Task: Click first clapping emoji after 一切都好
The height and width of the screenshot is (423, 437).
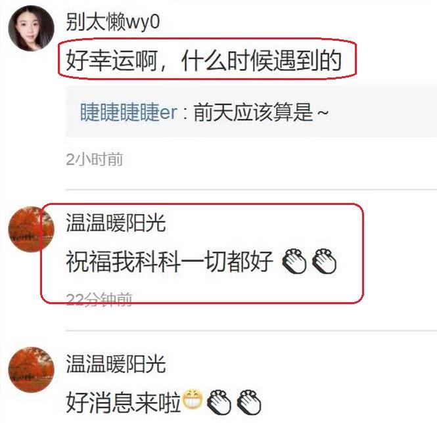Action: click(294, 261)
